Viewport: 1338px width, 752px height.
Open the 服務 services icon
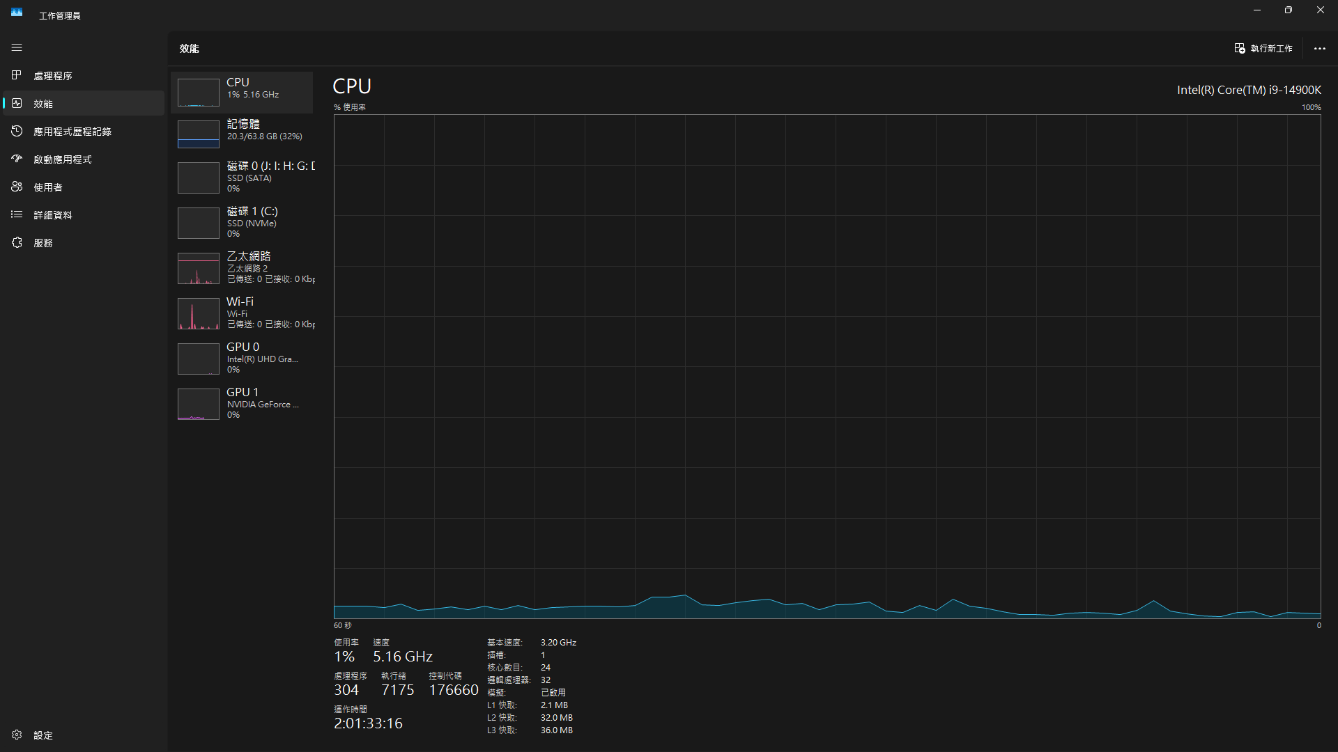point(17,242)
